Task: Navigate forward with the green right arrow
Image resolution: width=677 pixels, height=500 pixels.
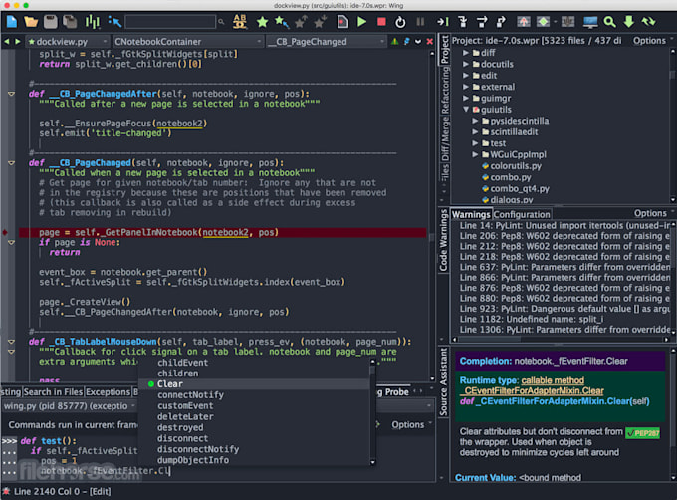Action: [17, 42]
